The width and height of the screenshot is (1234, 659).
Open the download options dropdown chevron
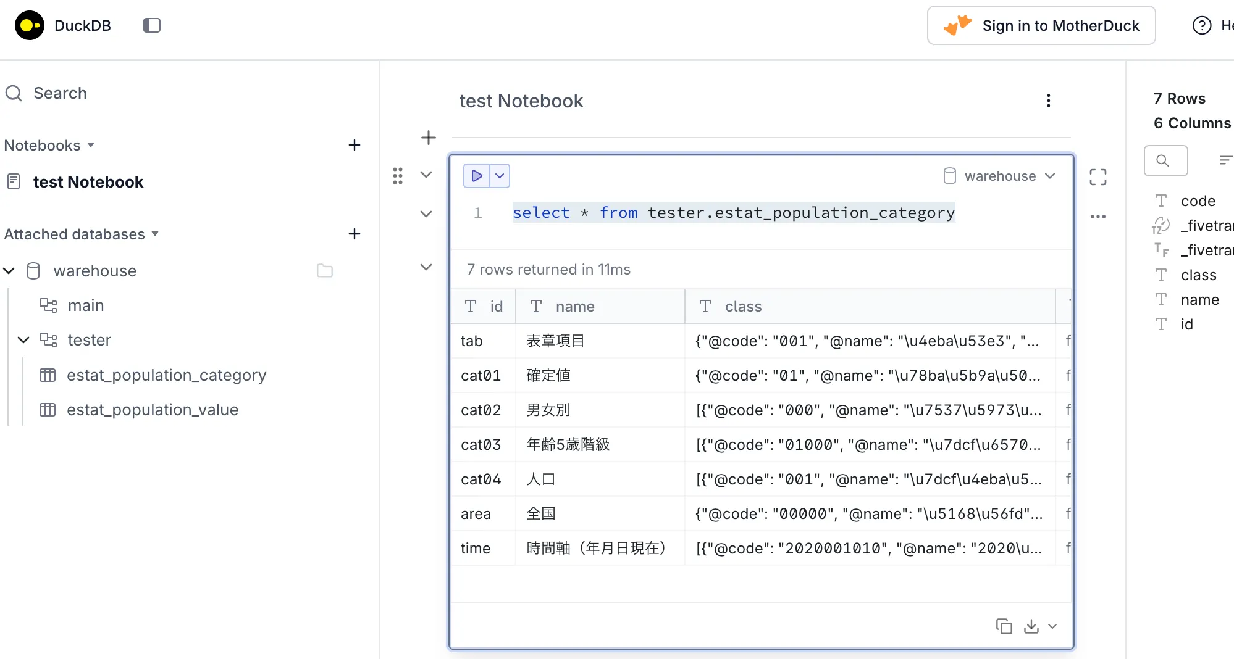coord(1053,626)
